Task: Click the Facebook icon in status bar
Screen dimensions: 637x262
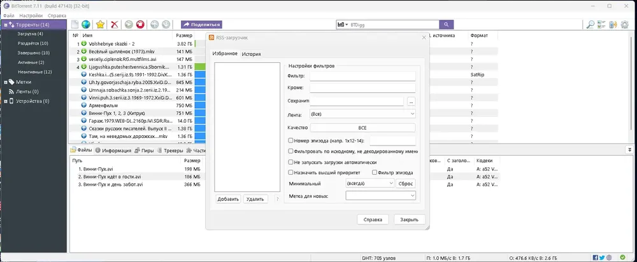Action: (x=596, y=258)
